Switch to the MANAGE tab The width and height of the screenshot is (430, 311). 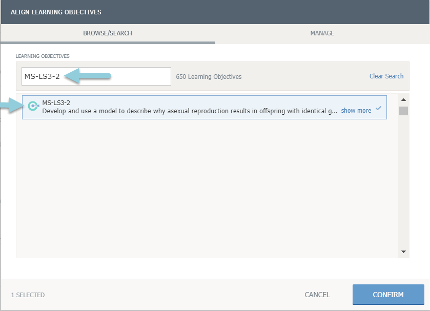(x=322, y=33)
